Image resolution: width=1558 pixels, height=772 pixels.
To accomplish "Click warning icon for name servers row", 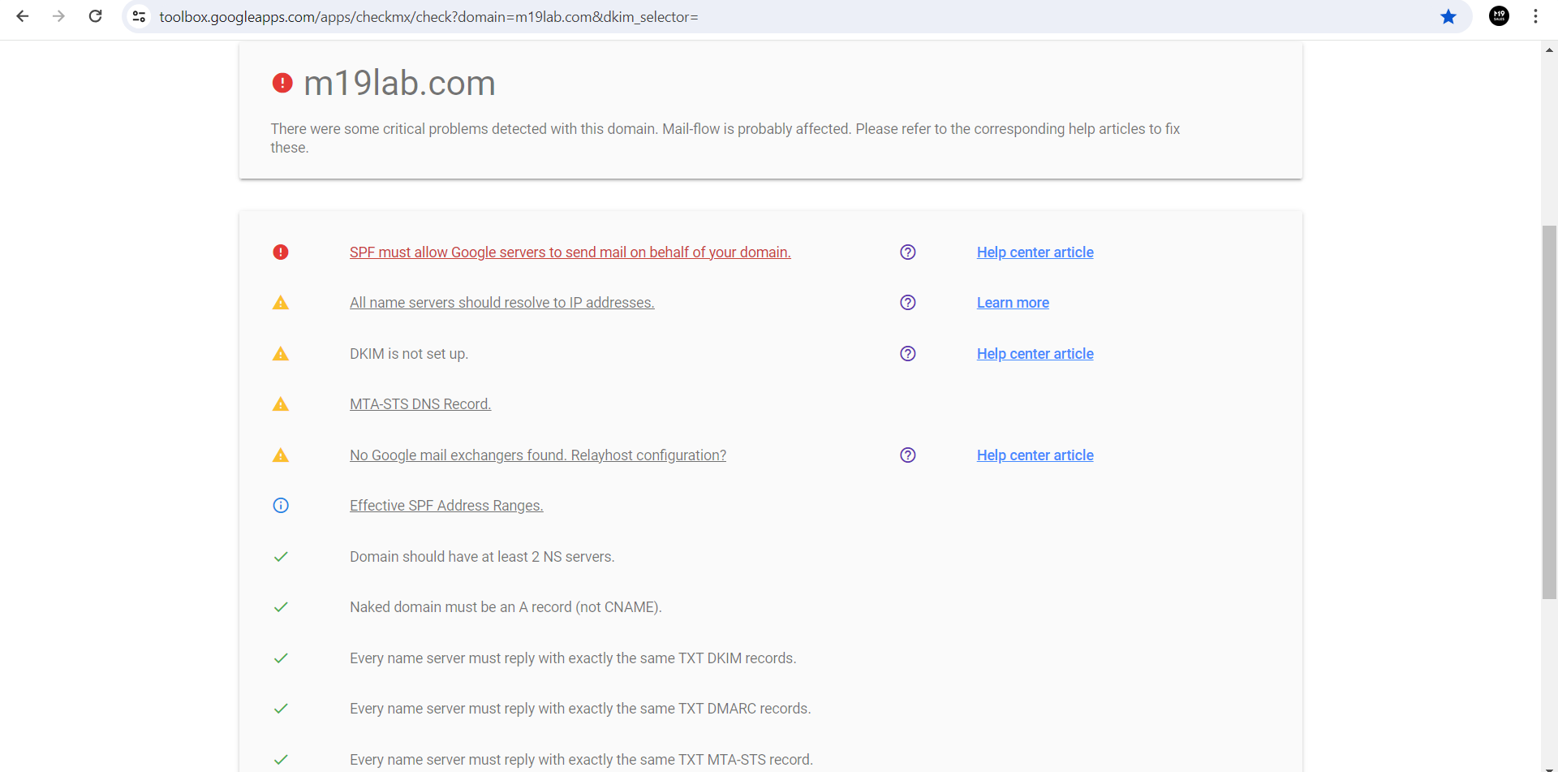I will tap(281, 303).
